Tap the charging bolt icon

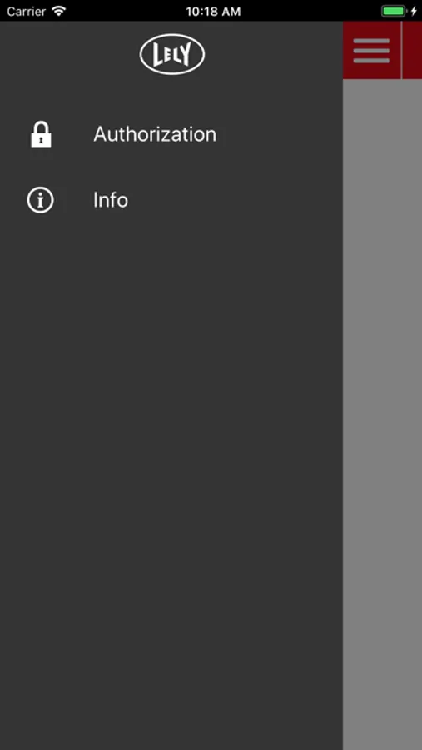(414, 11)
